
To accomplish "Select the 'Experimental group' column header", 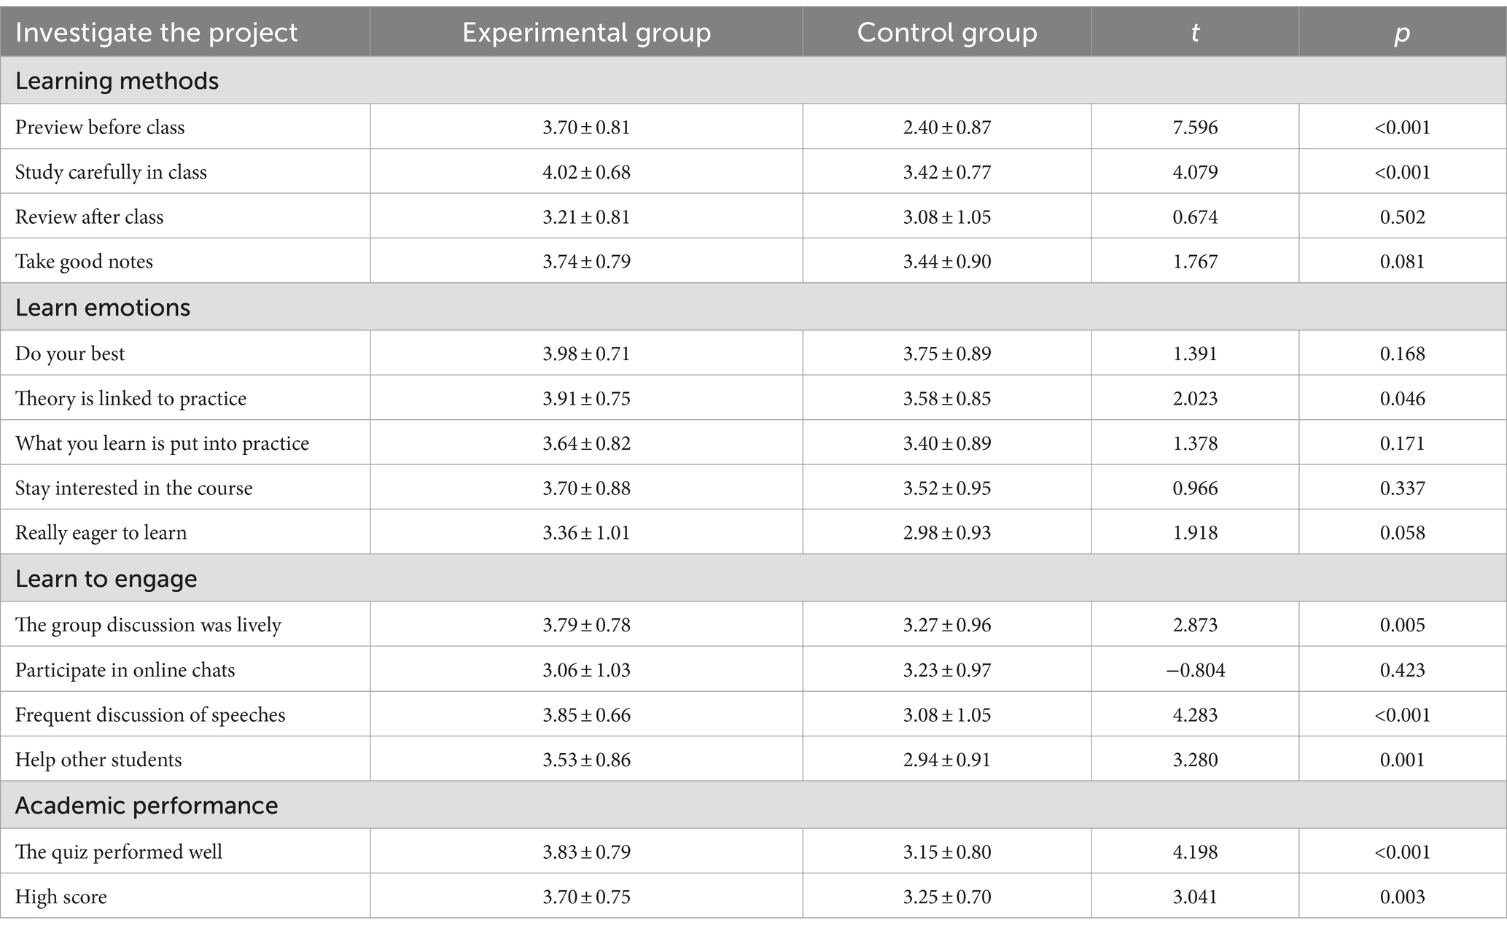I will click(586, 33).
